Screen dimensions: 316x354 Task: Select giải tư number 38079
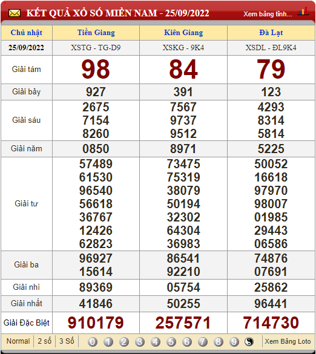click(183, 191)
